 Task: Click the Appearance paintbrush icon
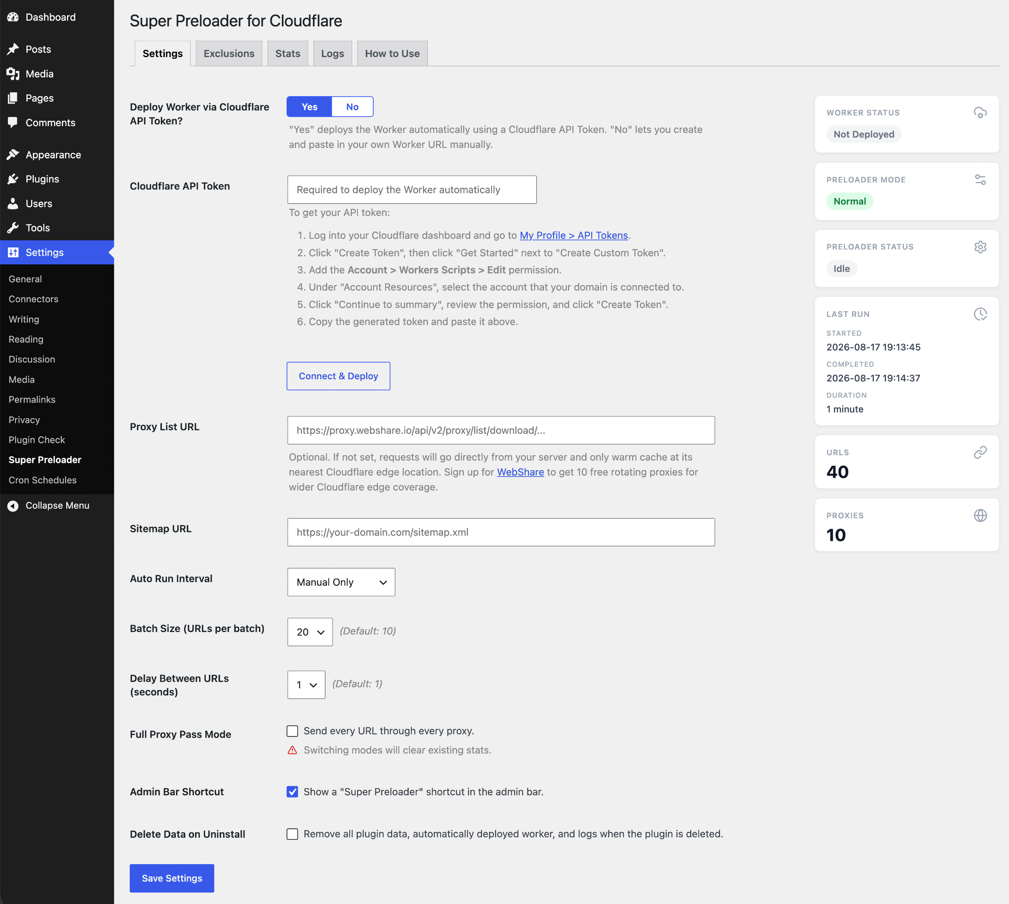[13, 155]
